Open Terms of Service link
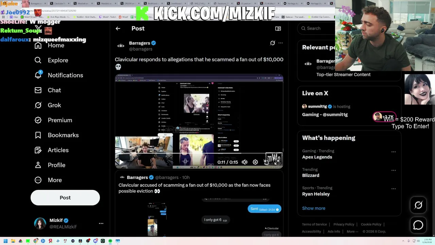The height and width of the screenshot is (245, 435). coord(314,225)
